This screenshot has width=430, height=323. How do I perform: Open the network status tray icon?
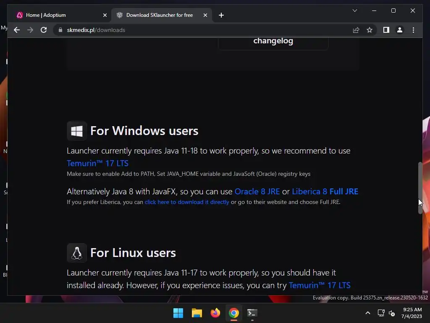[381, 313]
